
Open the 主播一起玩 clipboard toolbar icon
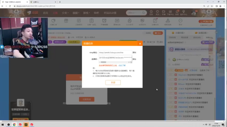(x=91, y=22)
